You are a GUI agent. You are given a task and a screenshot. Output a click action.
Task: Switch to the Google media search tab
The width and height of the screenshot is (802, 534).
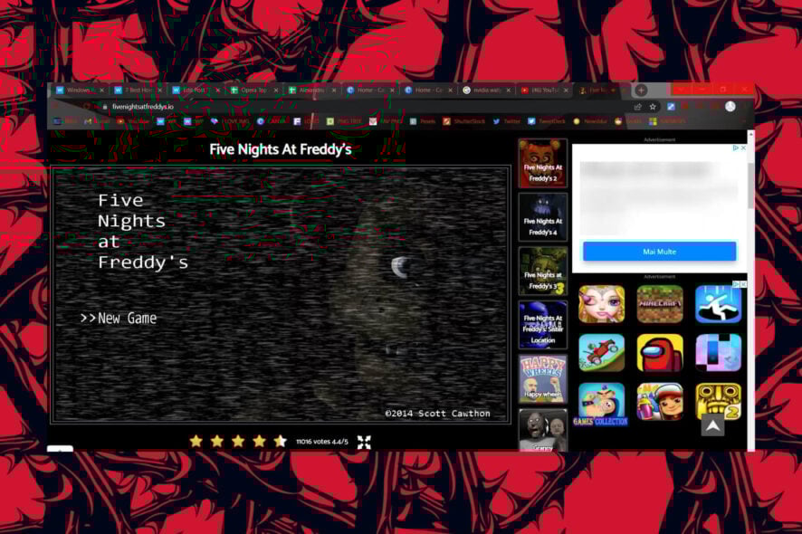(x=486, y=90)
